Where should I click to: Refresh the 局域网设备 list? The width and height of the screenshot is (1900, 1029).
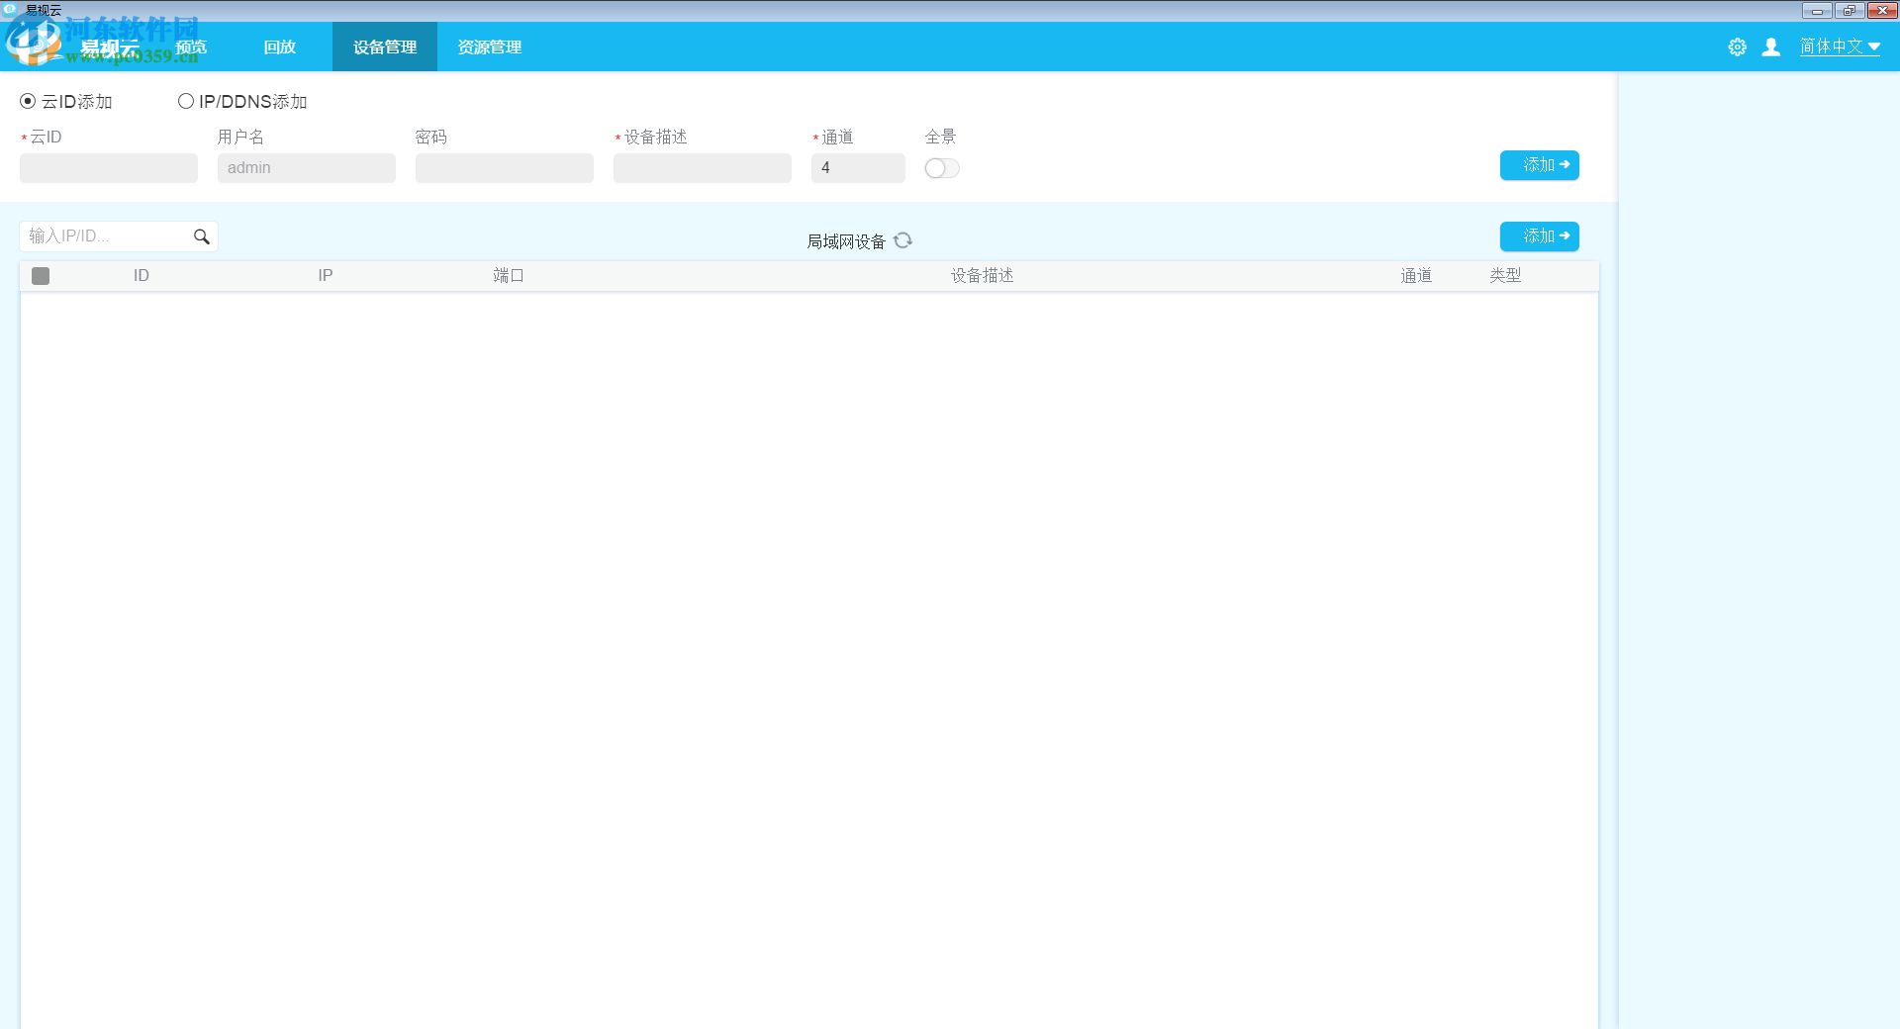[902, 240]
